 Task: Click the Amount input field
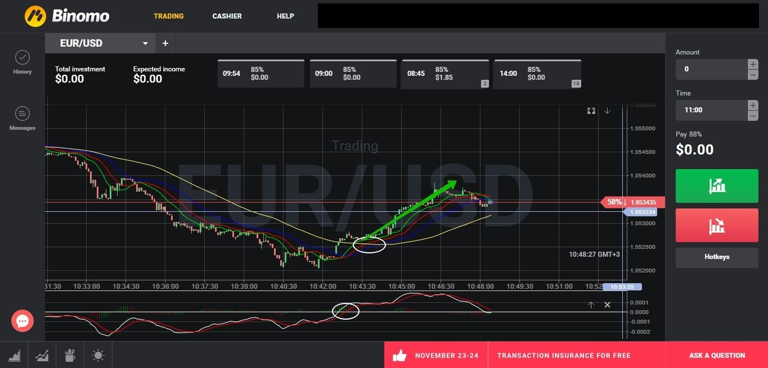711,69
